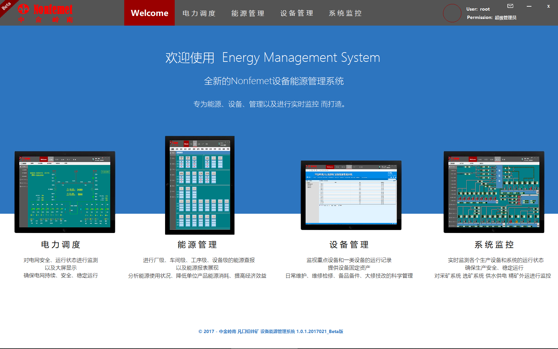The height and width of the screenshot is (349, 558).
Task: Switch to the 电力调度 menu tab
Action: pos(199,13)
